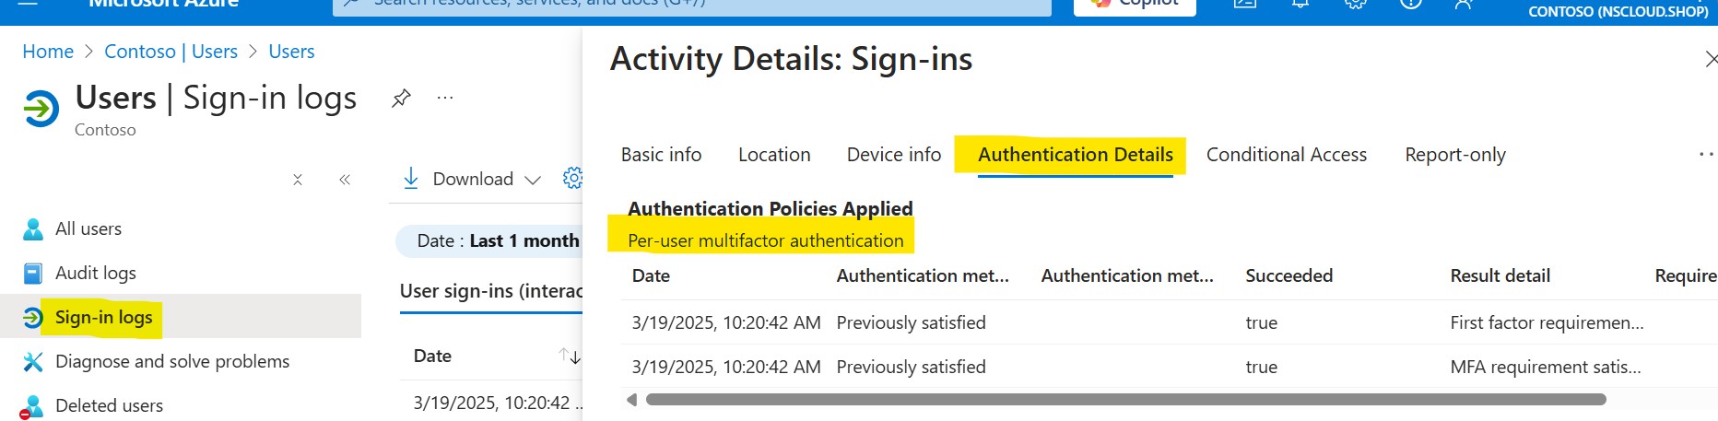The image size is (1718, 421).
Task: Show more tabs via the ellipsis after Report-only
Action: pyautogui.click(x=1706, y=155)
